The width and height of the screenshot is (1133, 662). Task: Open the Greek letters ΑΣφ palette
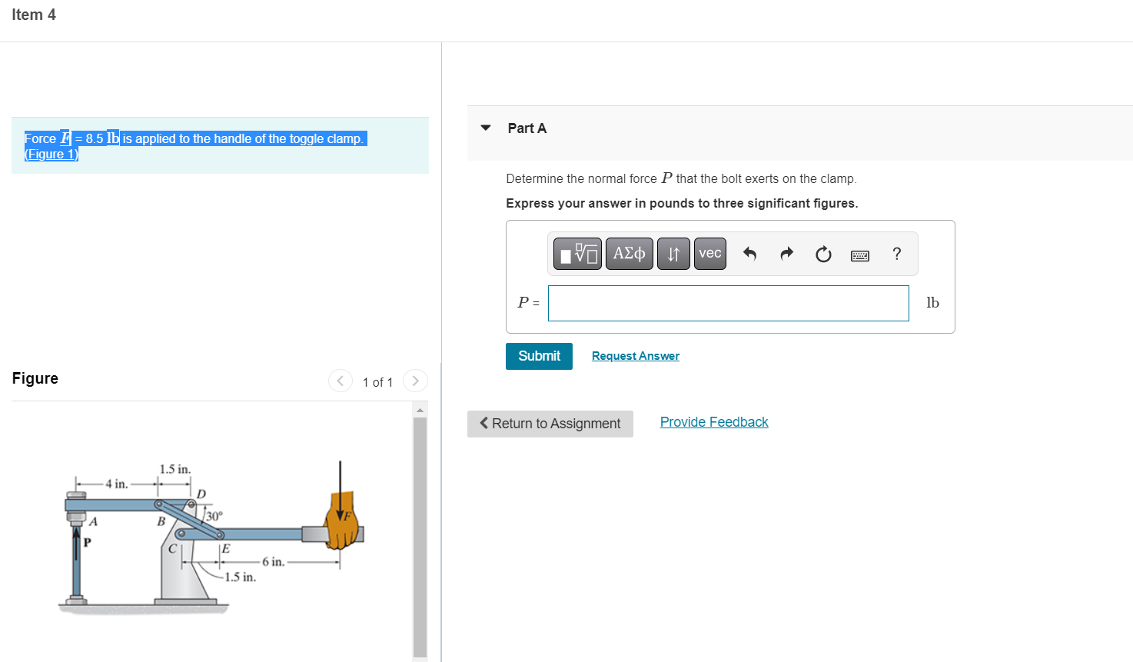coord(629,253)
